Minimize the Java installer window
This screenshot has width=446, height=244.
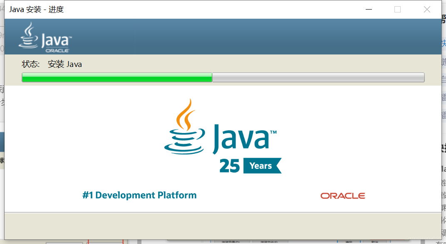[x=369, y=10]
